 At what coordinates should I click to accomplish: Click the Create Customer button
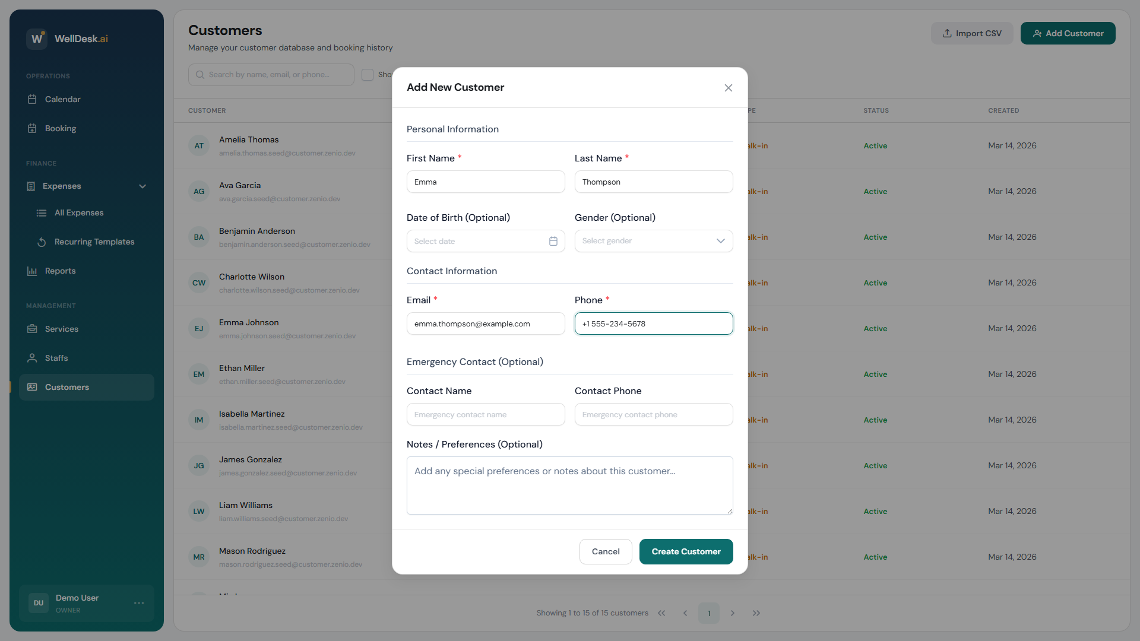click(686, 551)
